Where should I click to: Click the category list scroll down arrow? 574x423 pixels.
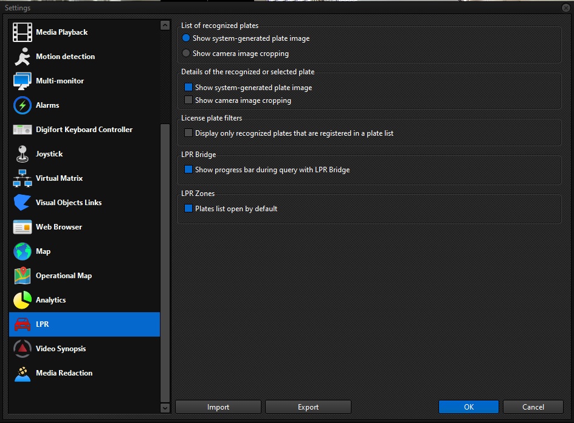[x=165, y=408]
